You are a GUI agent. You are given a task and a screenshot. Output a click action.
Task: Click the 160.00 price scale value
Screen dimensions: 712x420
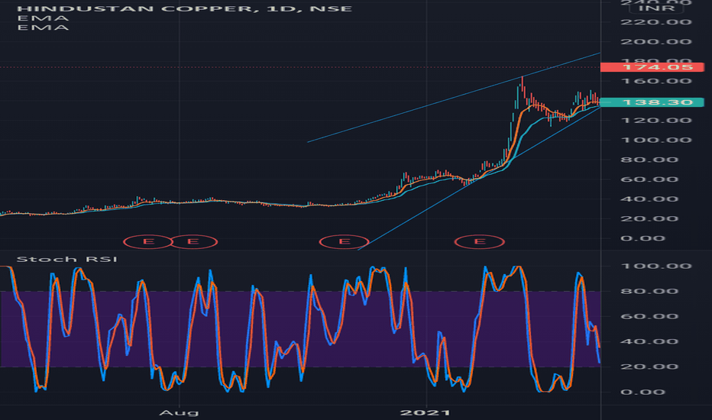pos(655,81)
